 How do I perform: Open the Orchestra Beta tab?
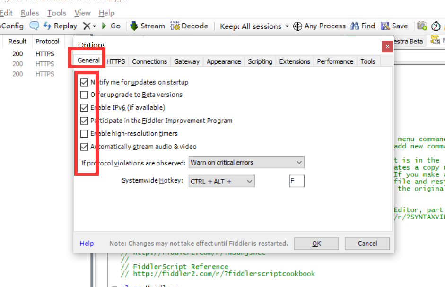[x=408, y=42]
